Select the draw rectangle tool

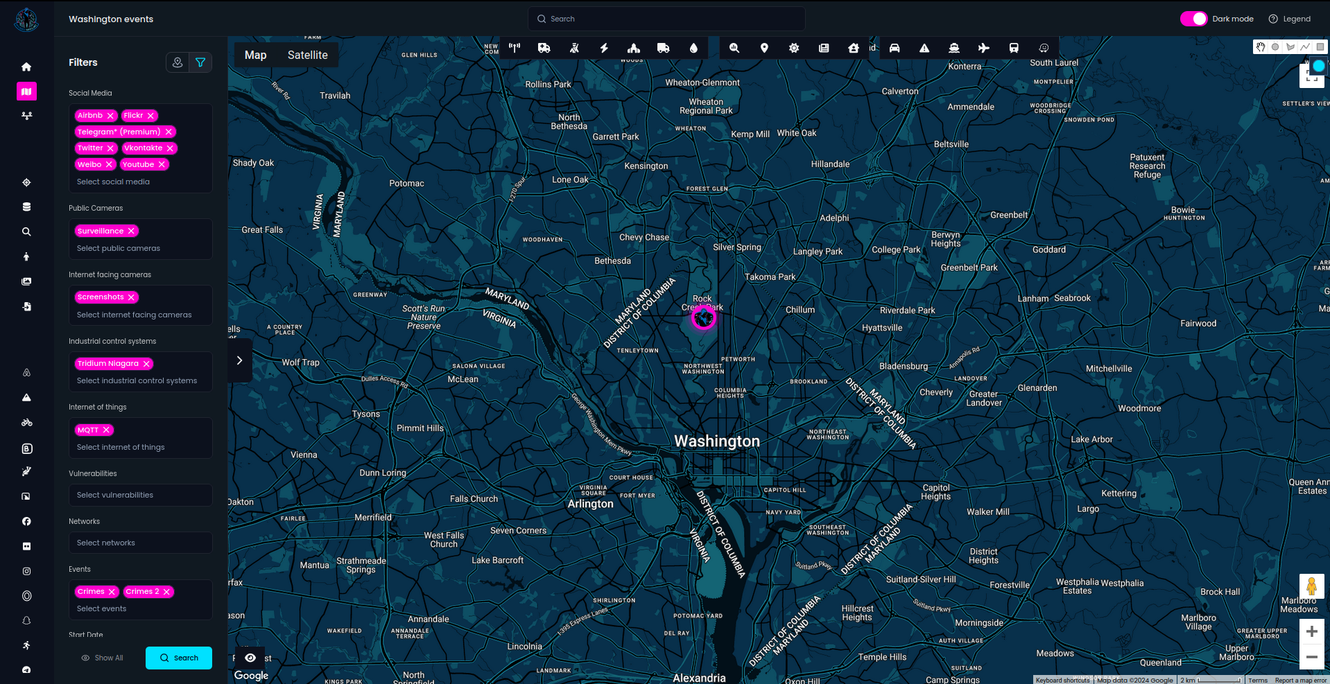tap(1320, 47)
